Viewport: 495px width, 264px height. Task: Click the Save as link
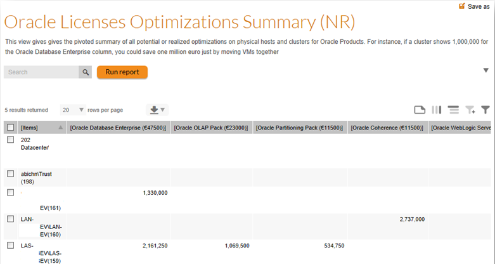(479, 6)
